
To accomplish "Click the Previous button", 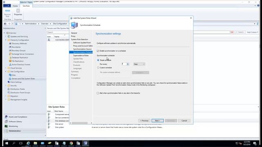I will point(144,121).
